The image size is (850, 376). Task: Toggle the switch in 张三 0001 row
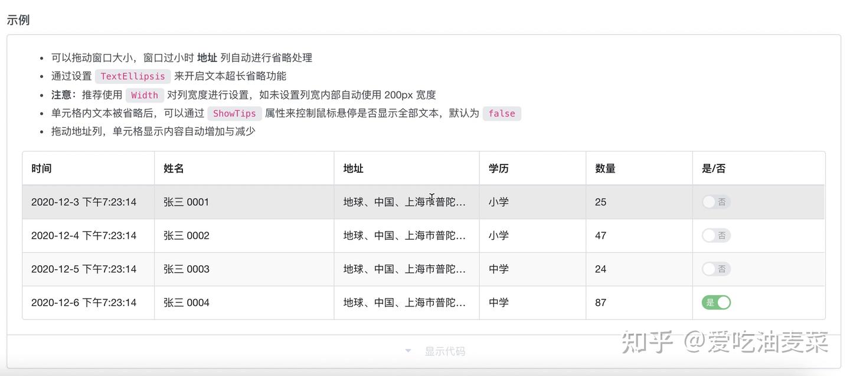[716, 202]
